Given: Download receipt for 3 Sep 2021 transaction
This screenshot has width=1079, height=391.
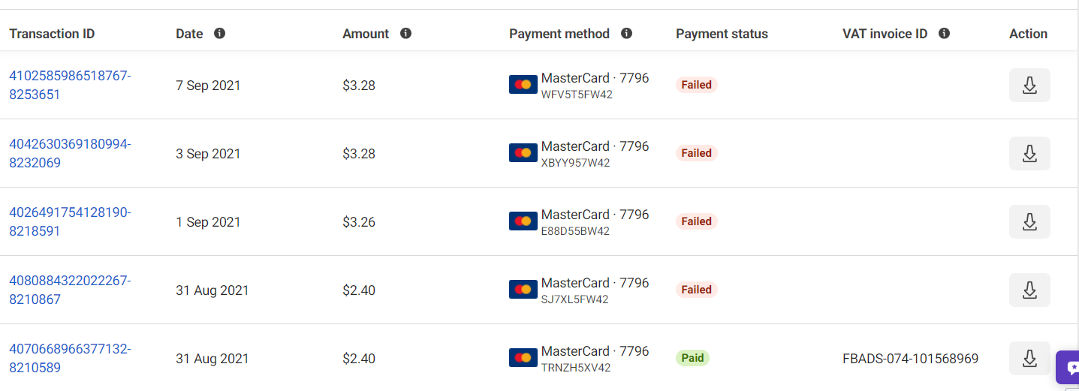Looking at the screenshot, I should pos(1029,154).
